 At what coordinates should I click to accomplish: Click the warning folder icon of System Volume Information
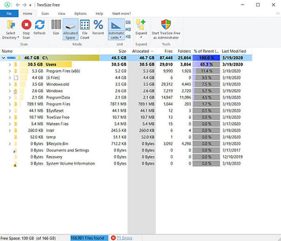pyautogui.click(x=15, y=164)
